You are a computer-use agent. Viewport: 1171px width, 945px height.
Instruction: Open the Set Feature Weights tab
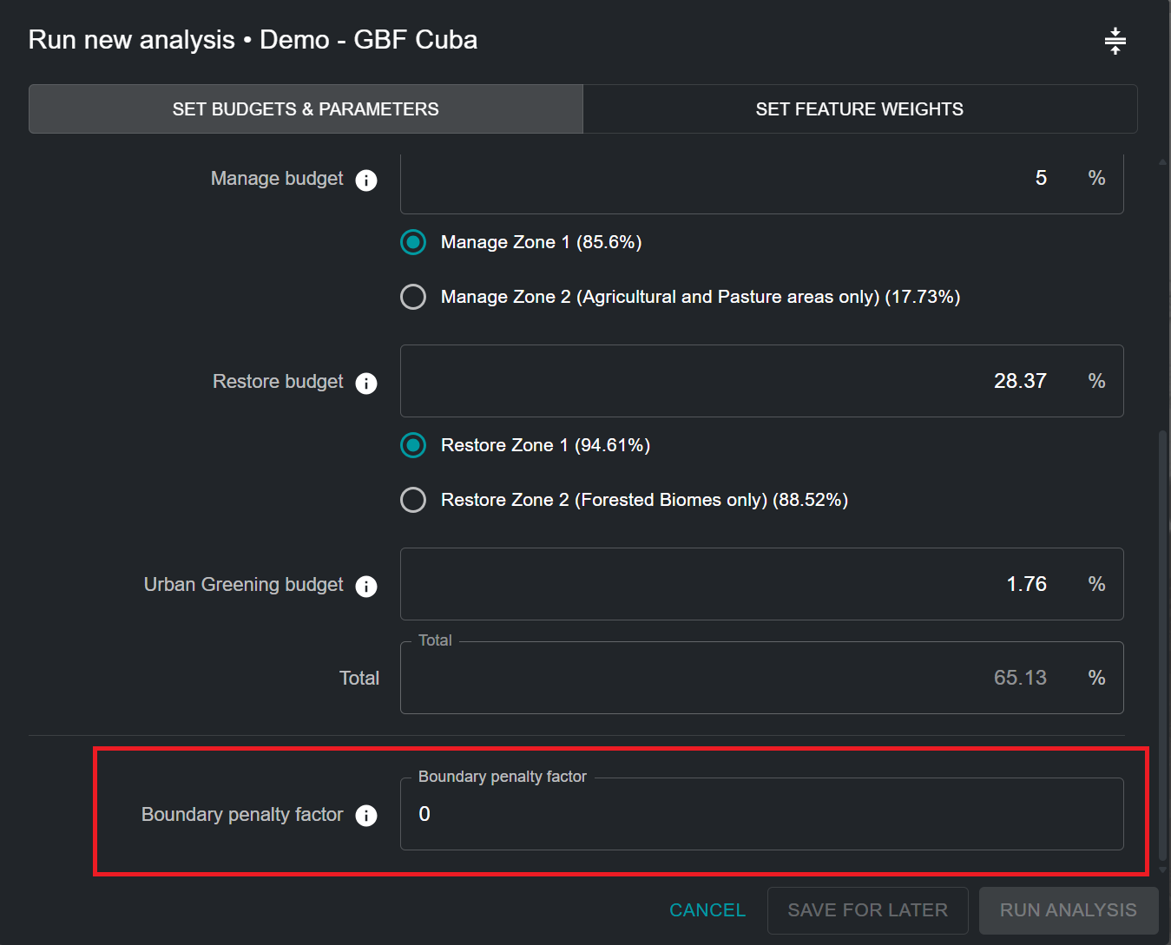tap(859, 109)
